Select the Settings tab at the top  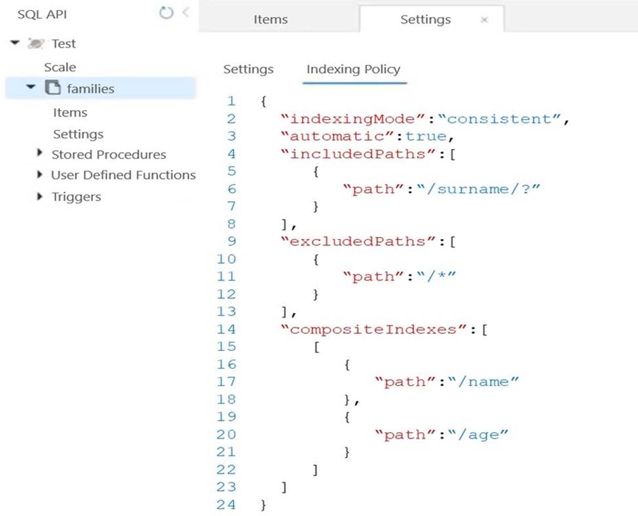(425, 20)
